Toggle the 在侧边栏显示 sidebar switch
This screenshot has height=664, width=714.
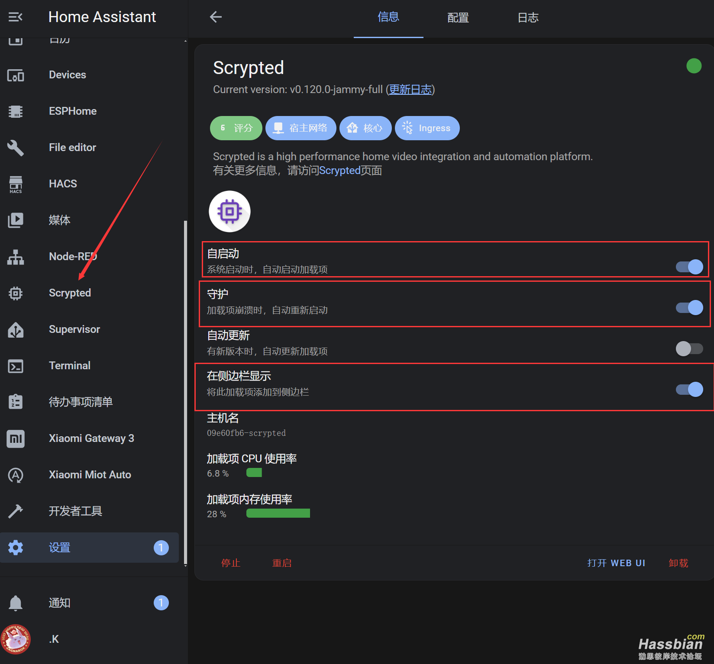[689, 389]
